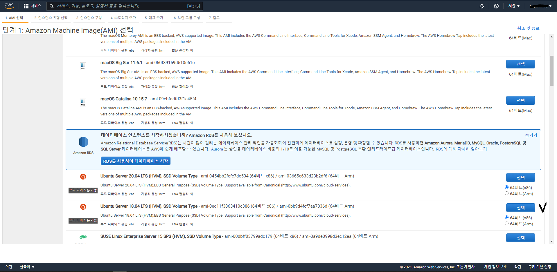
Task: Click the services label in top bar
Action: click(36, 6)
